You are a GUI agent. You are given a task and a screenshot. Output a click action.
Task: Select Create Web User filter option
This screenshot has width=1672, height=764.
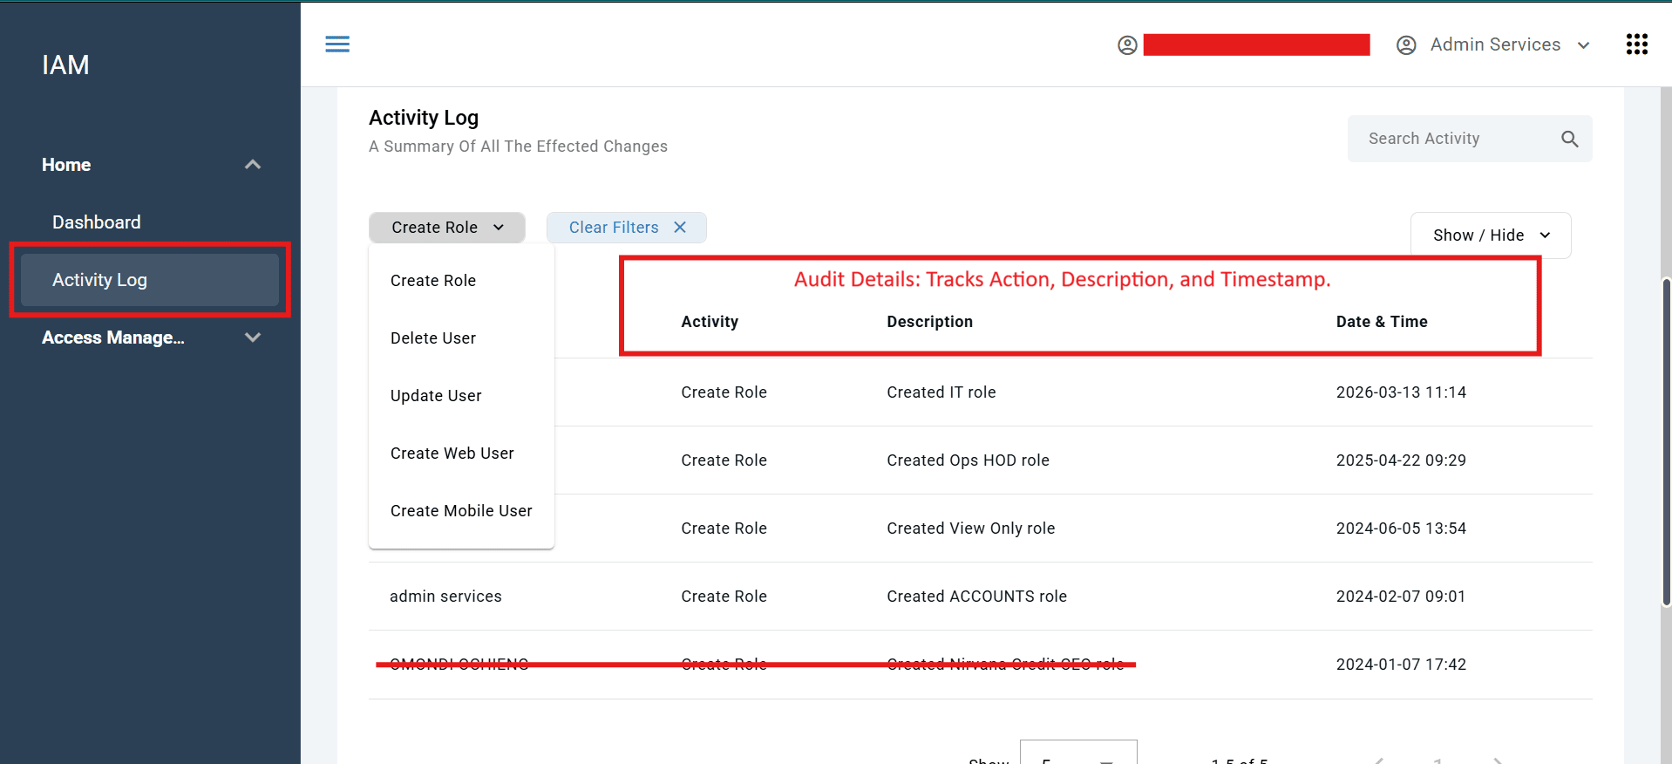click(x=461, y=454)
